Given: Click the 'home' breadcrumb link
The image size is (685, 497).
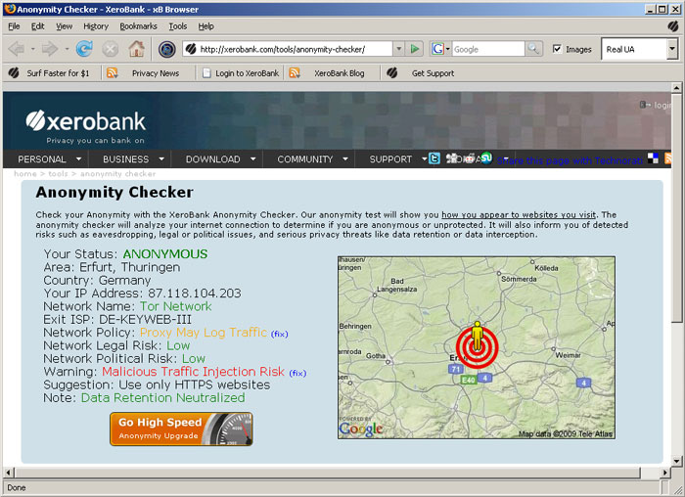Looking at the screenshot, I should pos(24,174).
